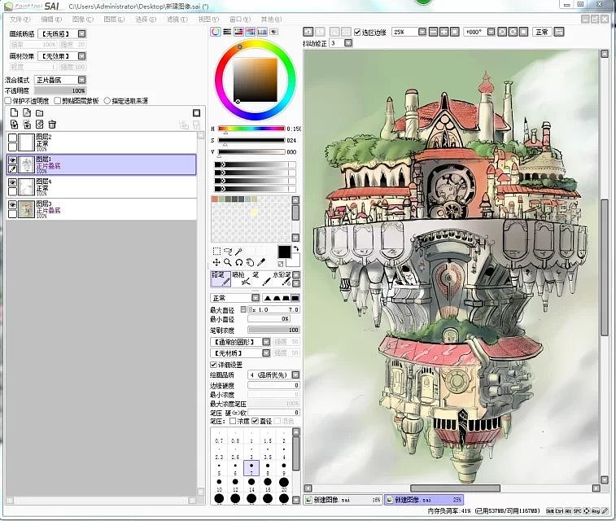
Task: Flip canvas view horizontally icon
Action: click(559, 32)
